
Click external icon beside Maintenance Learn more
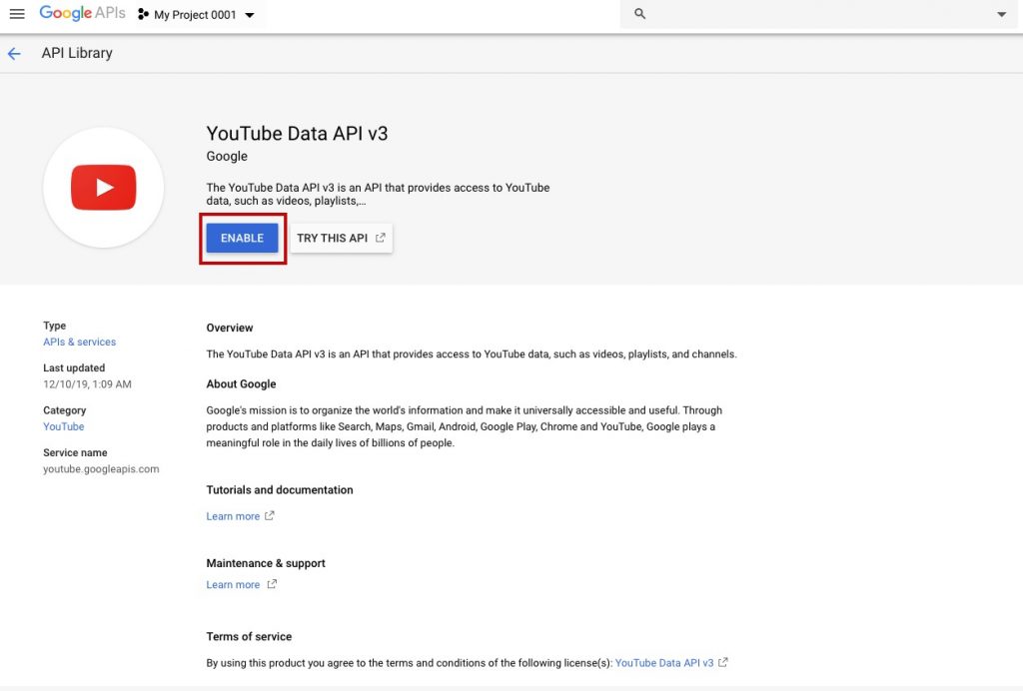[273, 584]
